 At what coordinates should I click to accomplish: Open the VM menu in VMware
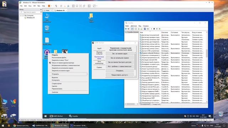[35, 6]
